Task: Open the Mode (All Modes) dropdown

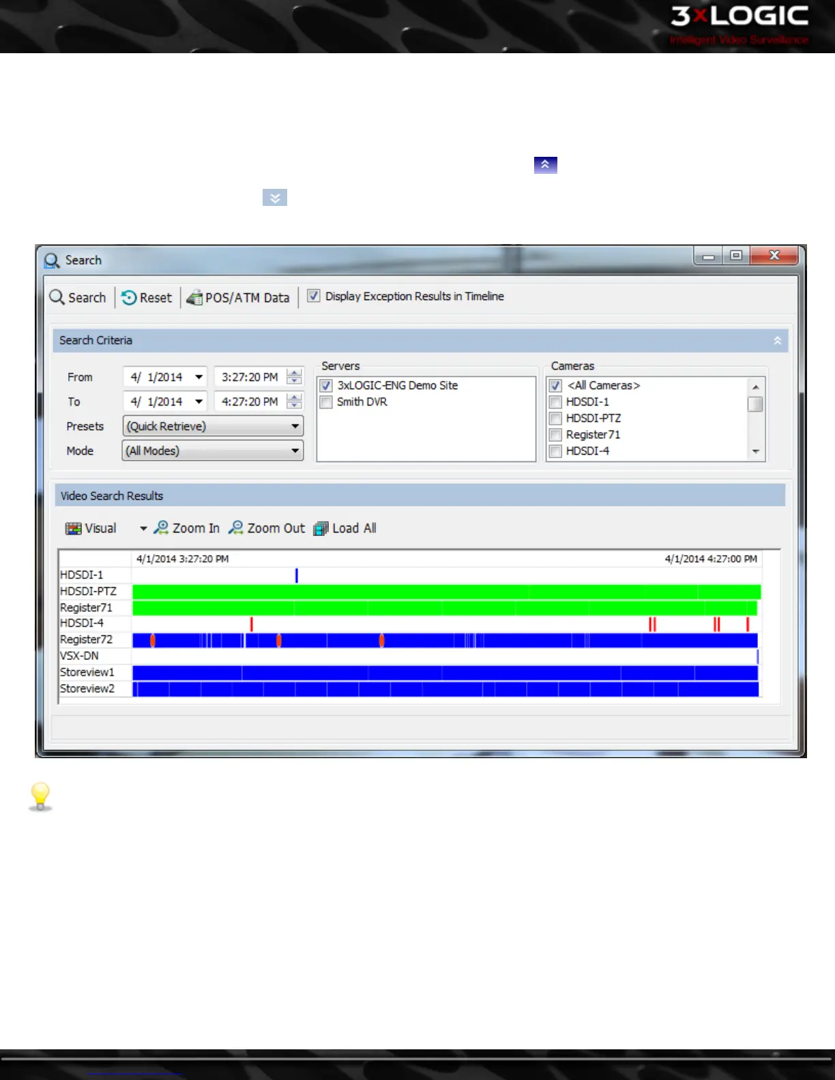Action: coord(213,451)
